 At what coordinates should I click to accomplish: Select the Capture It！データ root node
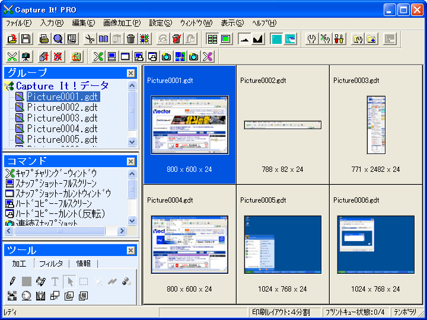coord(62,86)
